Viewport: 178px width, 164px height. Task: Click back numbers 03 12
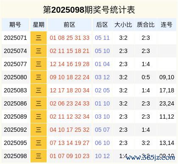(102, 77)
